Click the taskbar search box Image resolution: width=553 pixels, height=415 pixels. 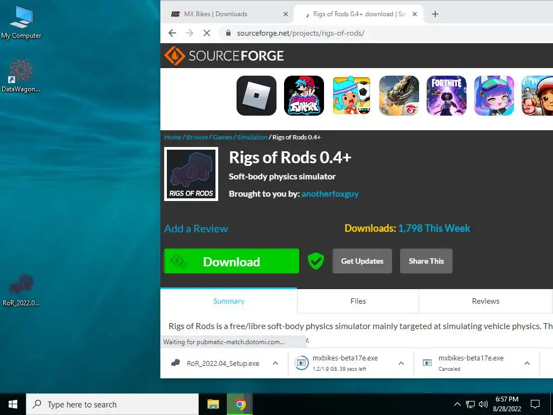pyautogui.click(x=112, y=404)
